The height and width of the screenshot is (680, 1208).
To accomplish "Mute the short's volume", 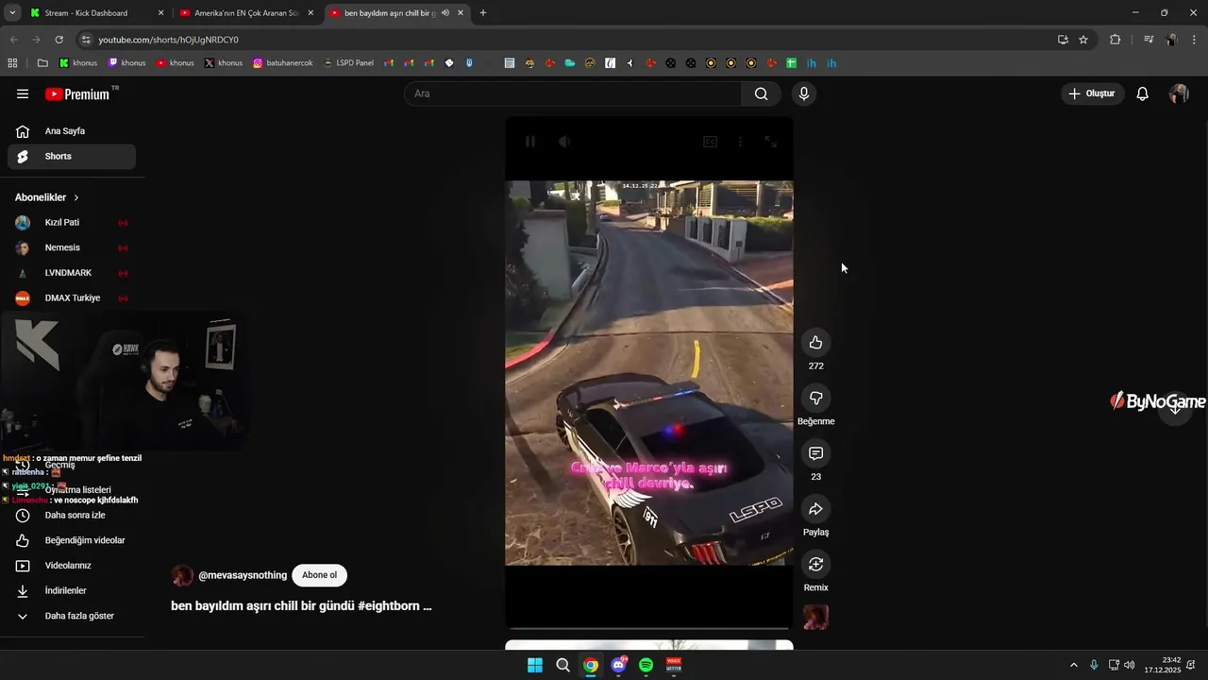I will [x=563, y=142].
